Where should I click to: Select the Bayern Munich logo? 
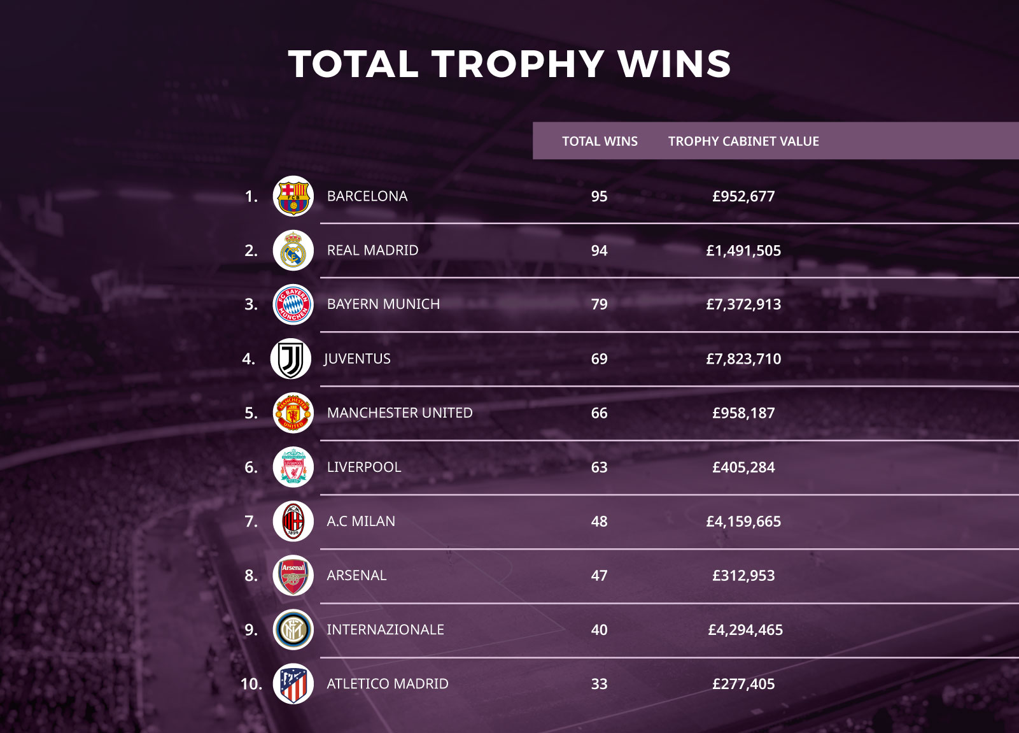pyautogui.click(x=293, y=304)
